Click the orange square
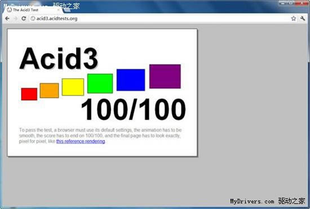This screenshot has height=209, width=310. pos(49,90)
